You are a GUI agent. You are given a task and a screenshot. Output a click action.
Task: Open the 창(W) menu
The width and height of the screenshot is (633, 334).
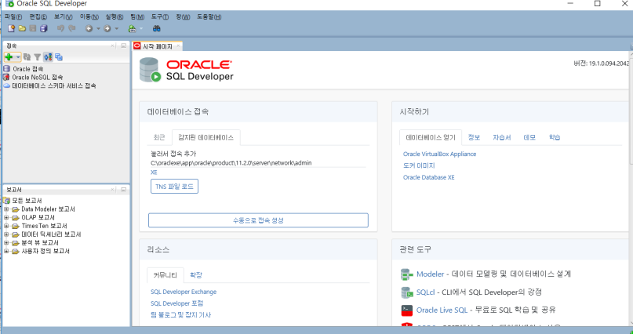click(183, 17)
